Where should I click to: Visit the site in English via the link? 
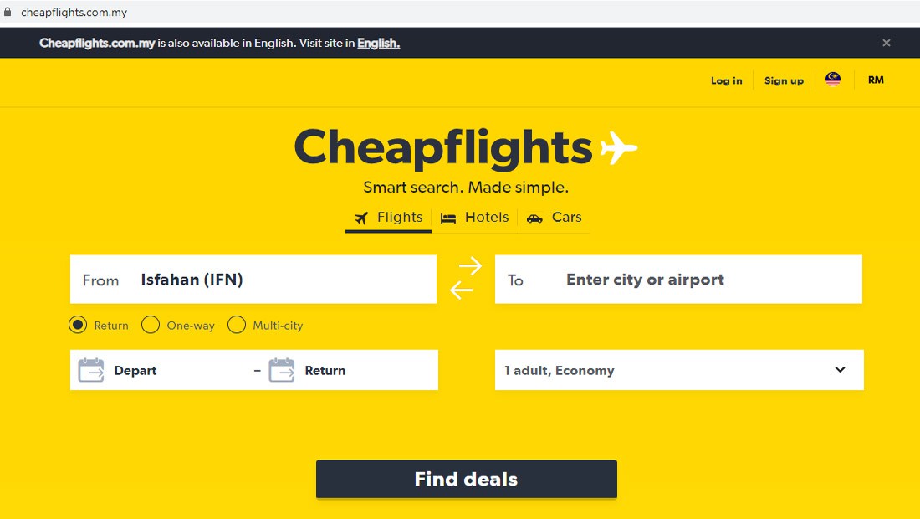[378, 42]
